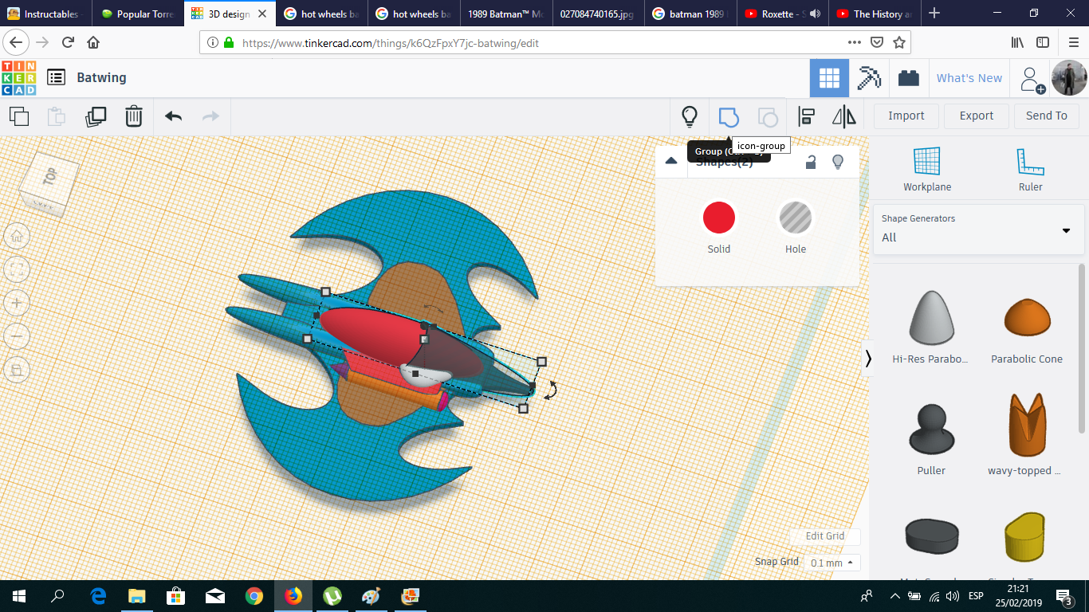Zoom in using the plus button
This screenshot has height=612, width=1089.
click(17, 303)
